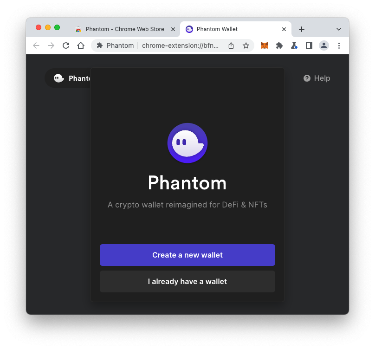375x349 pixels.
Task: Click the green maximize window button
Action: [57, 27]
